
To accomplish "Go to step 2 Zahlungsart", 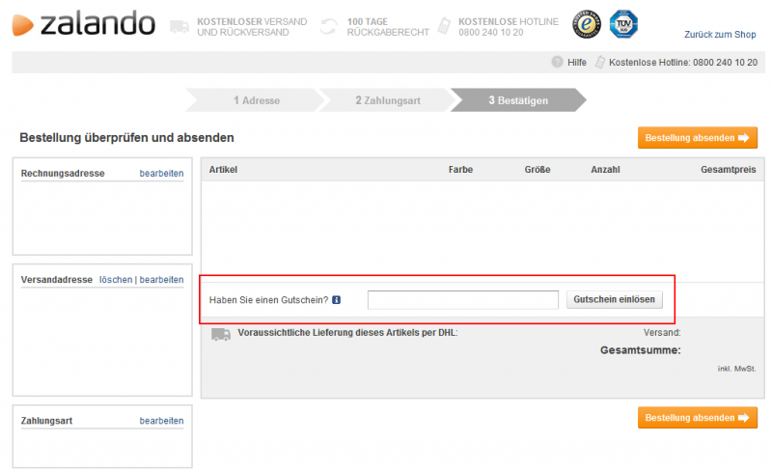I will [387, 99].
